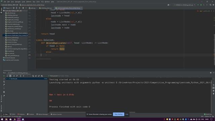Toggle Sort Alphabetically in test toolbar
Viewport: 215px width, 121px height.
14,76
